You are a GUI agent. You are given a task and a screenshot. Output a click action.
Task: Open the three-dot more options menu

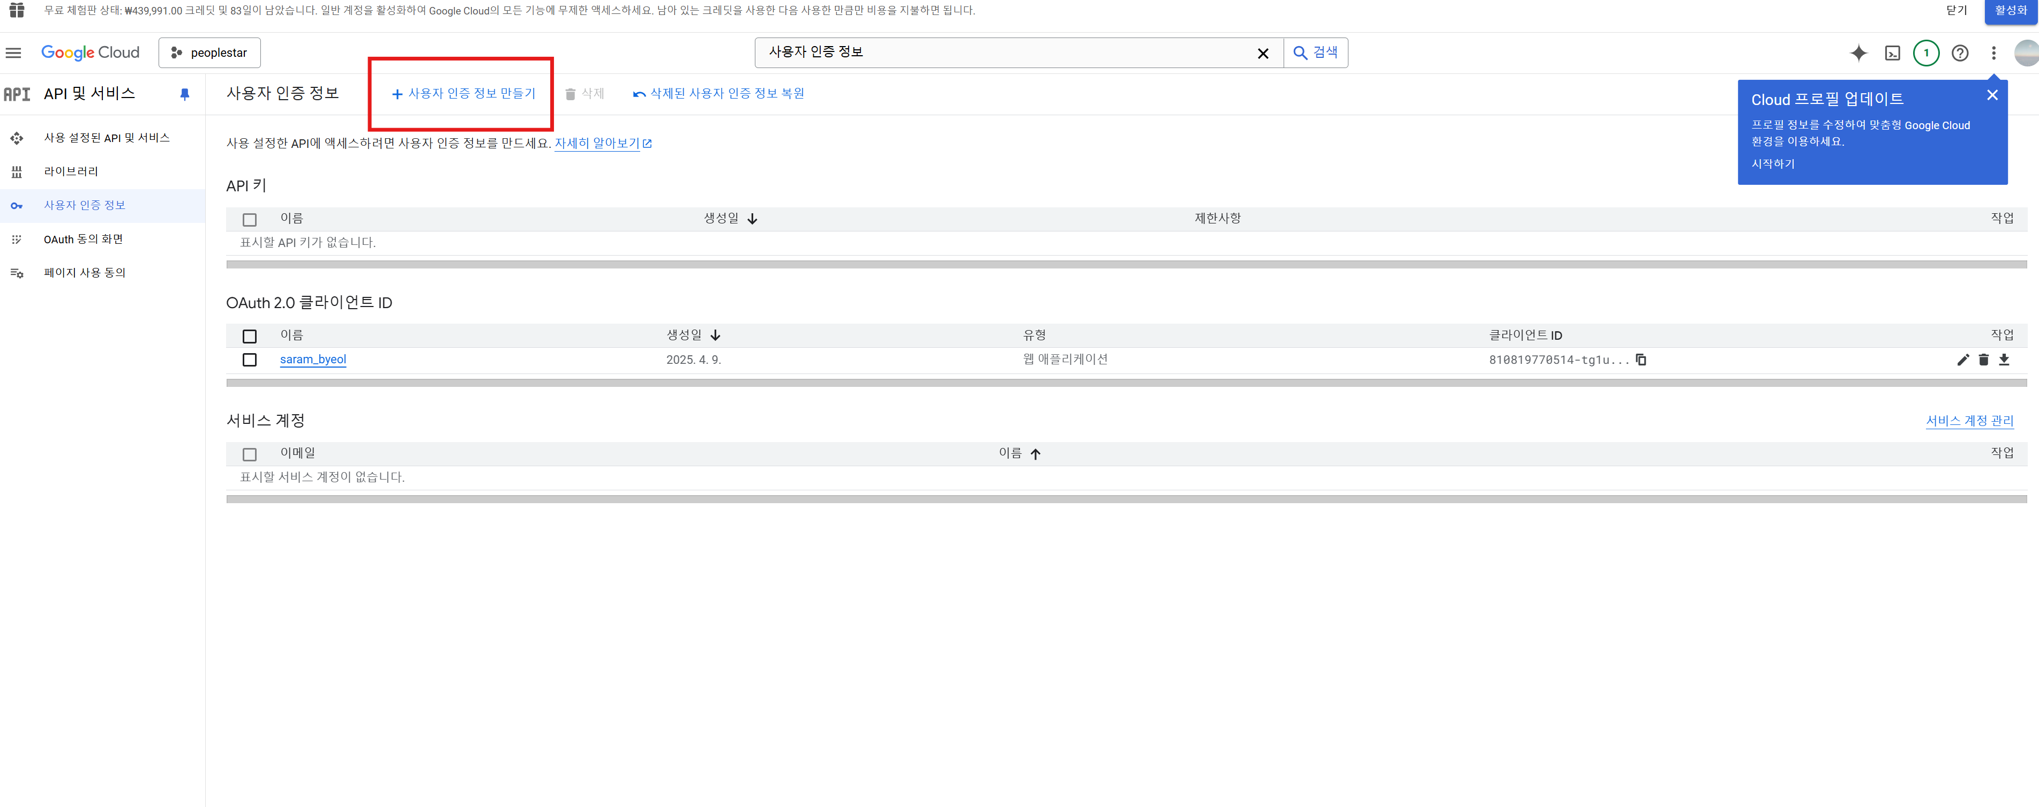(x=1993, y=53)
